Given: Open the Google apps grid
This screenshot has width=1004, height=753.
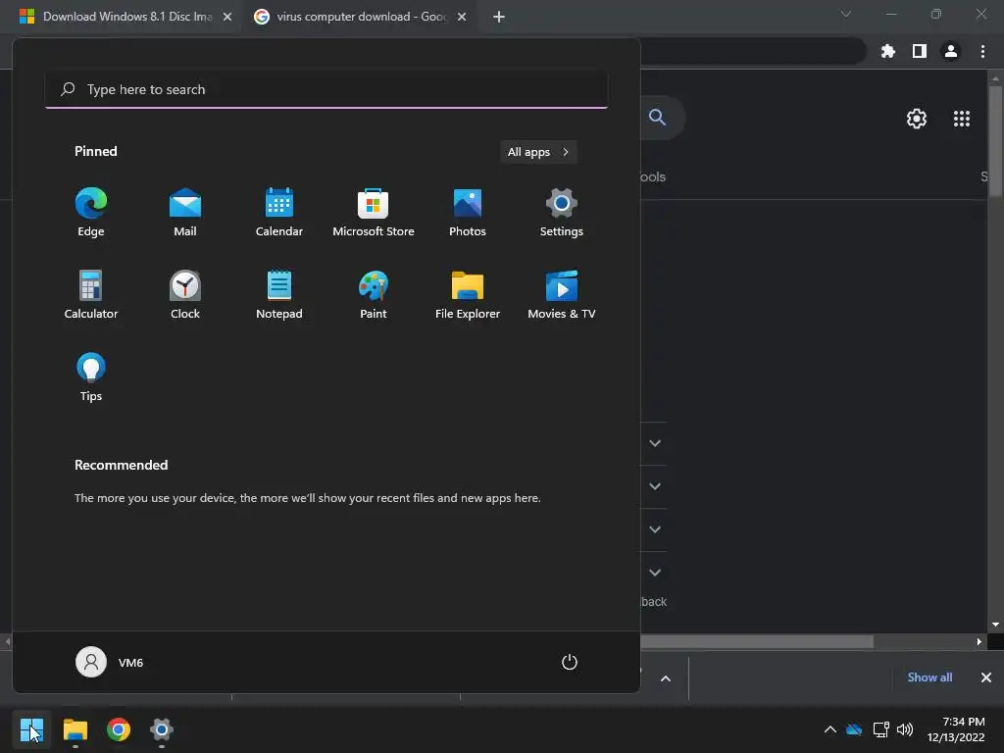Looking at the screenshot, I should (x=962, y=119).
